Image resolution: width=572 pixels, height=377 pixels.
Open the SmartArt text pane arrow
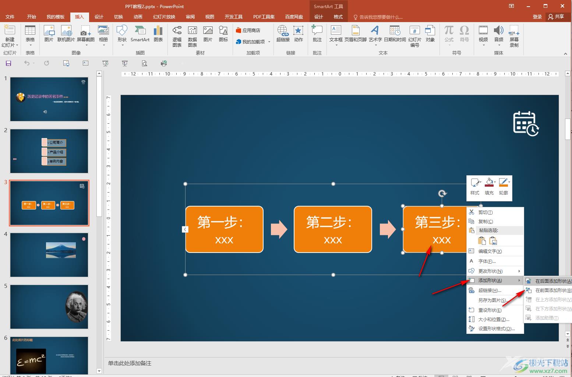185,229
